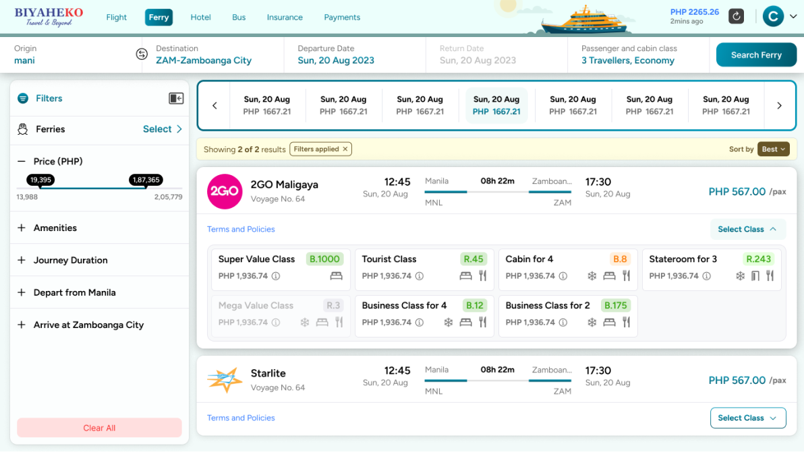The width and height of the screenshot is (804, 452).
Task: Click the swap origin and destination icon
Action: [x=142, y=55]
